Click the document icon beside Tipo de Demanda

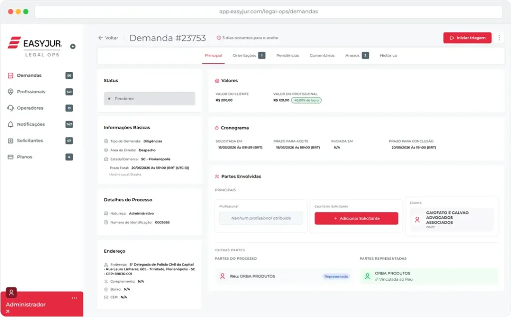106,141
